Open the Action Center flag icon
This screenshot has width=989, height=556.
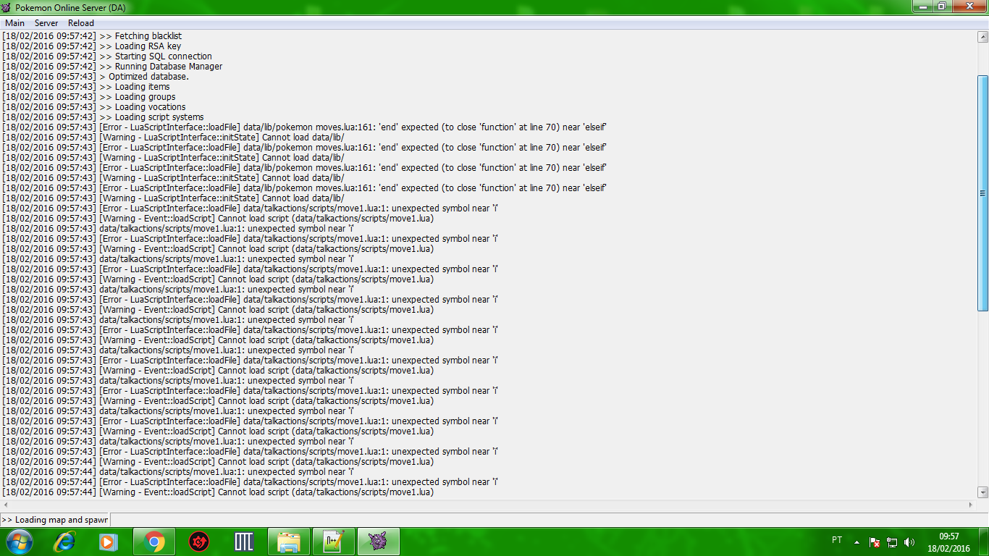pyautogui.click(x=875, y=542)
